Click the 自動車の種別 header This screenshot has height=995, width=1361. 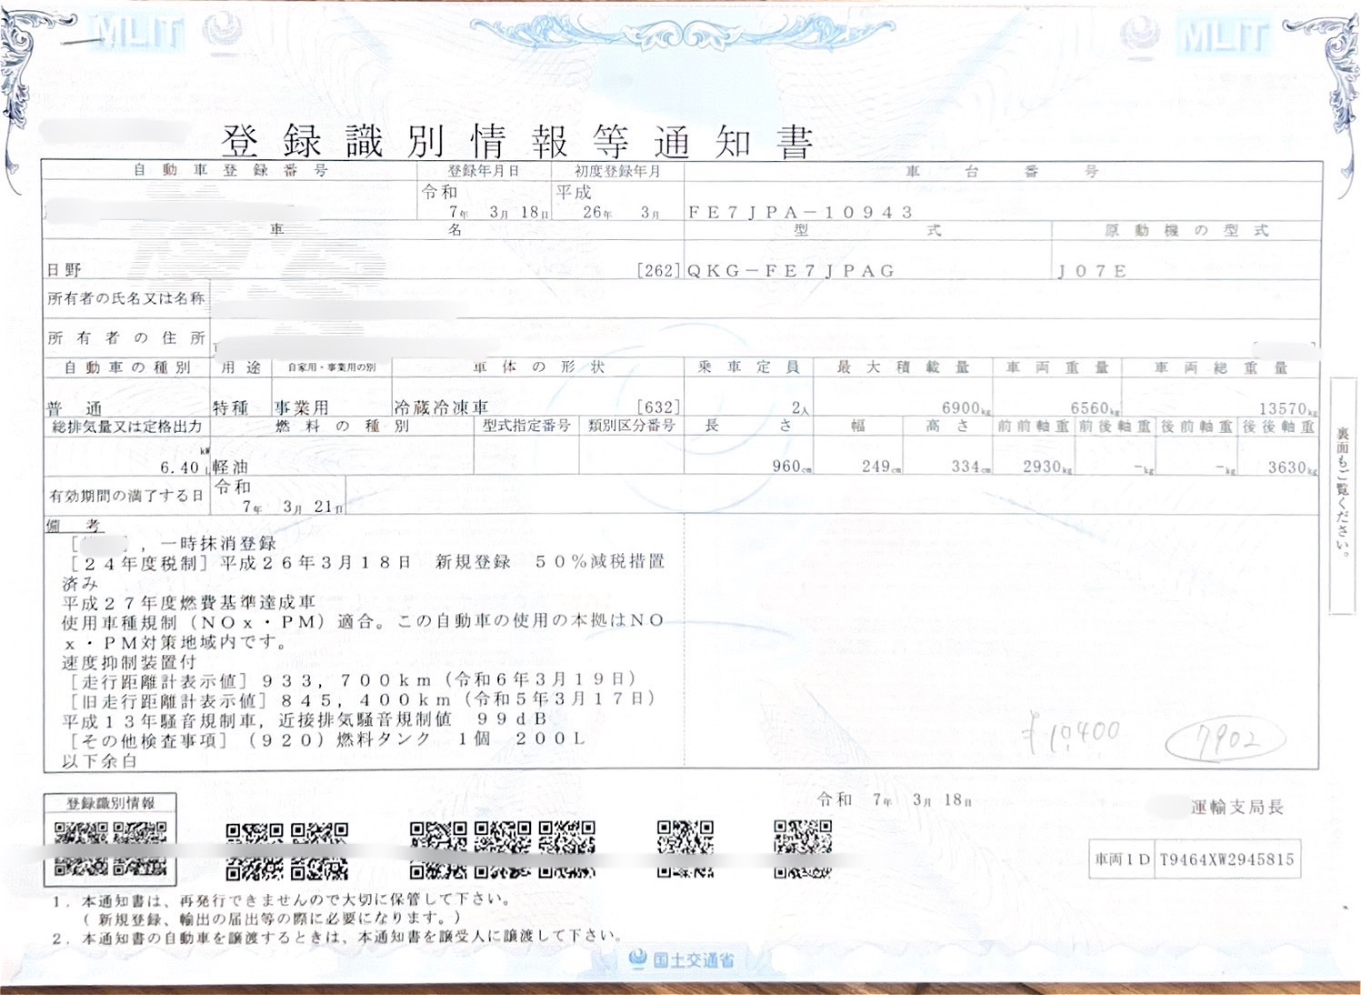127,367
